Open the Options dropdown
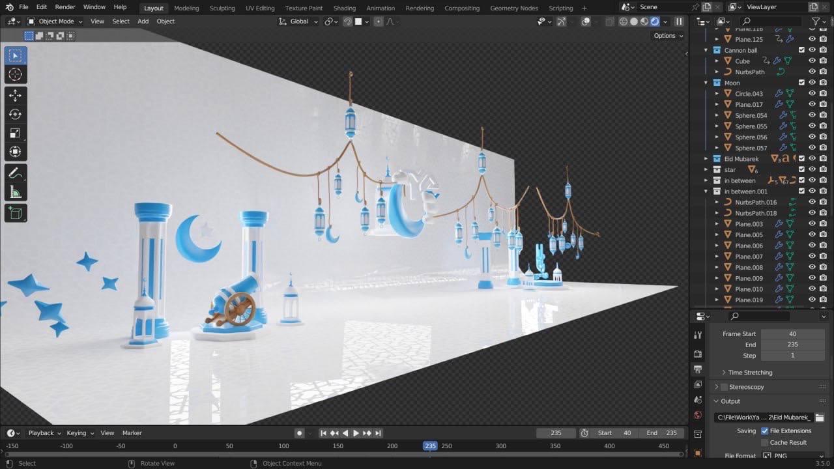The width and height of the screenshot is (834, 469). [669, 36]
